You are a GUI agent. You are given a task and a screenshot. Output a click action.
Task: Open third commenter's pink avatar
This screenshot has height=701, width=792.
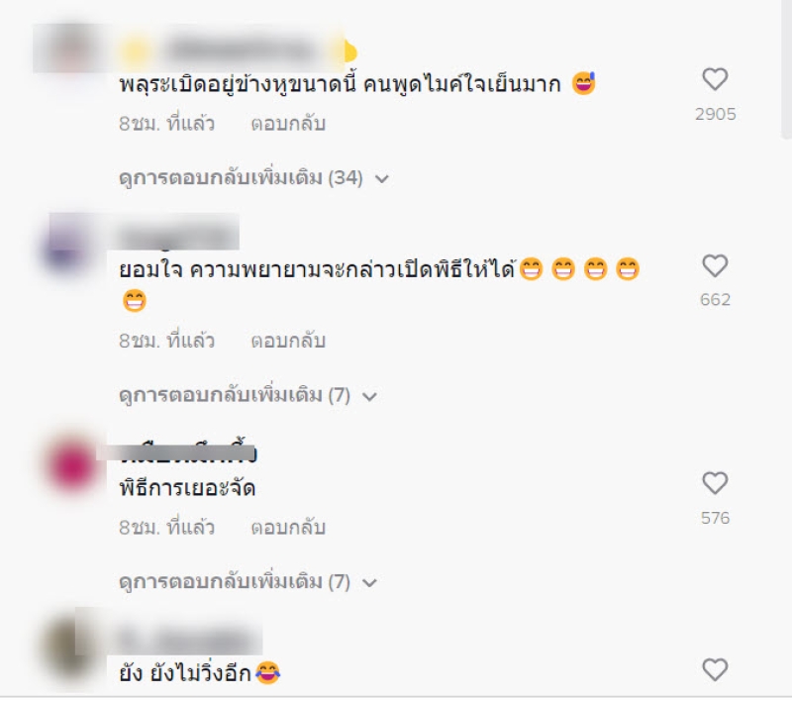[x=70, y=463]
